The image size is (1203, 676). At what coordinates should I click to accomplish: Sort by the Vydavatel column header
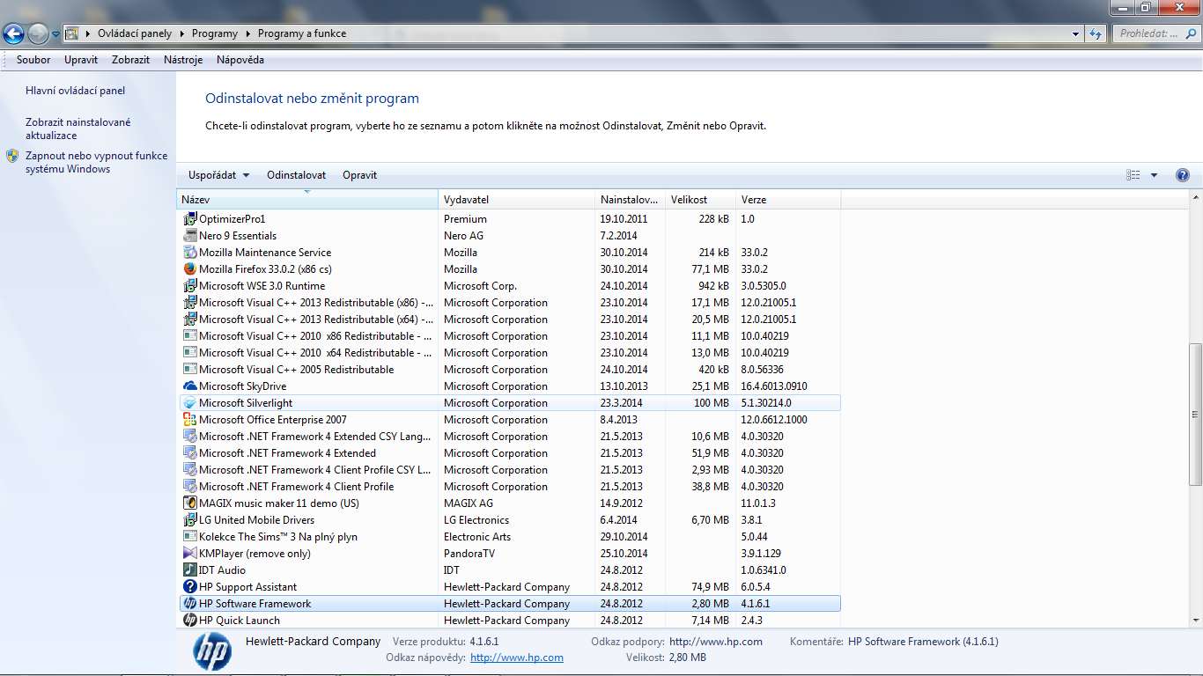tap(517, 200)
